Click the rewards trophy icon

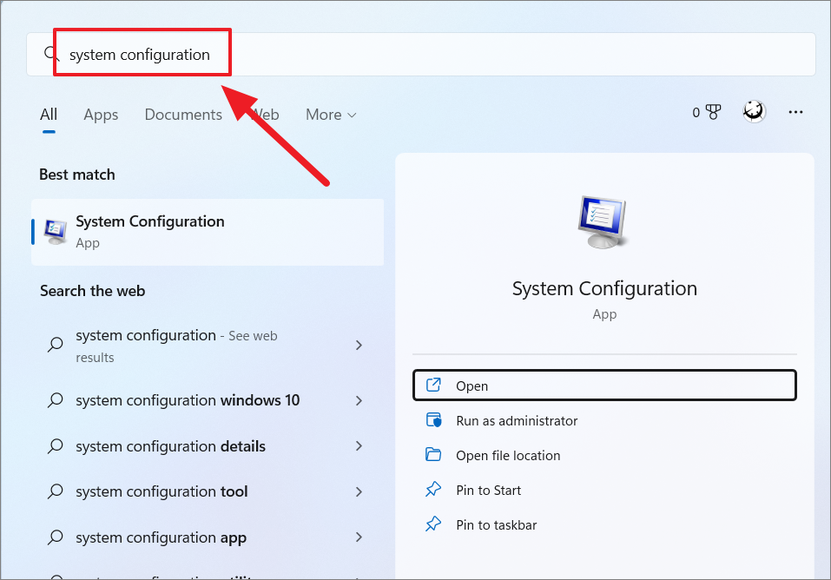coord(714,112)
